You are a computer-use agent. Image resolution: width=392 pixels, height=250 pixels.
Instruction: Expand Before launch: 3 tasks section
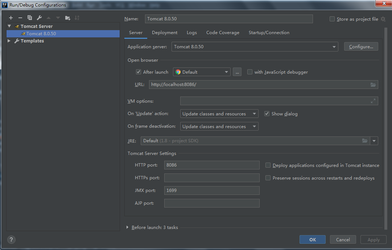(127, 227)
